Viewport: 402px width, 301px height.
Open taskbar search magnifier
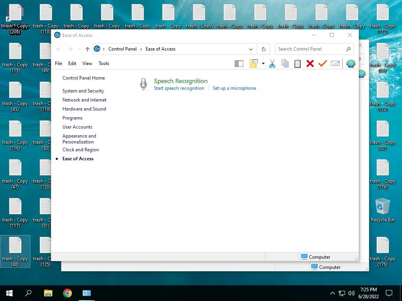pyautogui.click(x=28, y=293)
